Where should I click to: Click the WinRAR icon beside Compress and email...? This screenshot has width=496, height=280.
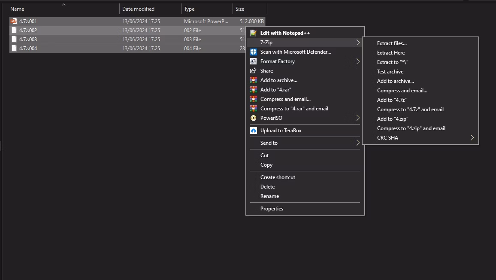tap(254, 99)
